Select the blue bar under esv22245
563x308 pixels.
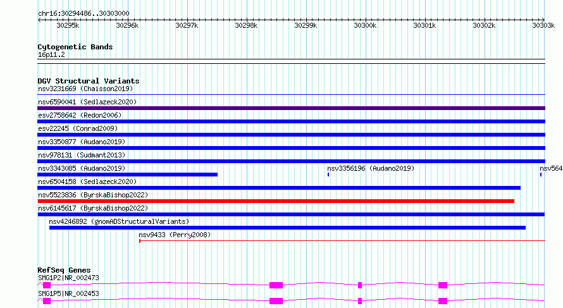coord(291,135)
